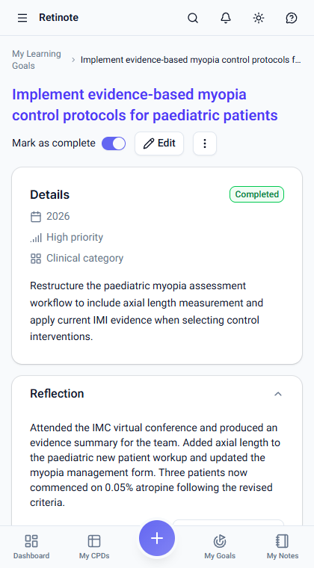Click the calendar icon beside 2026
Image resolution: width=314 pixels, height=568 pixels.
(35, 217)
